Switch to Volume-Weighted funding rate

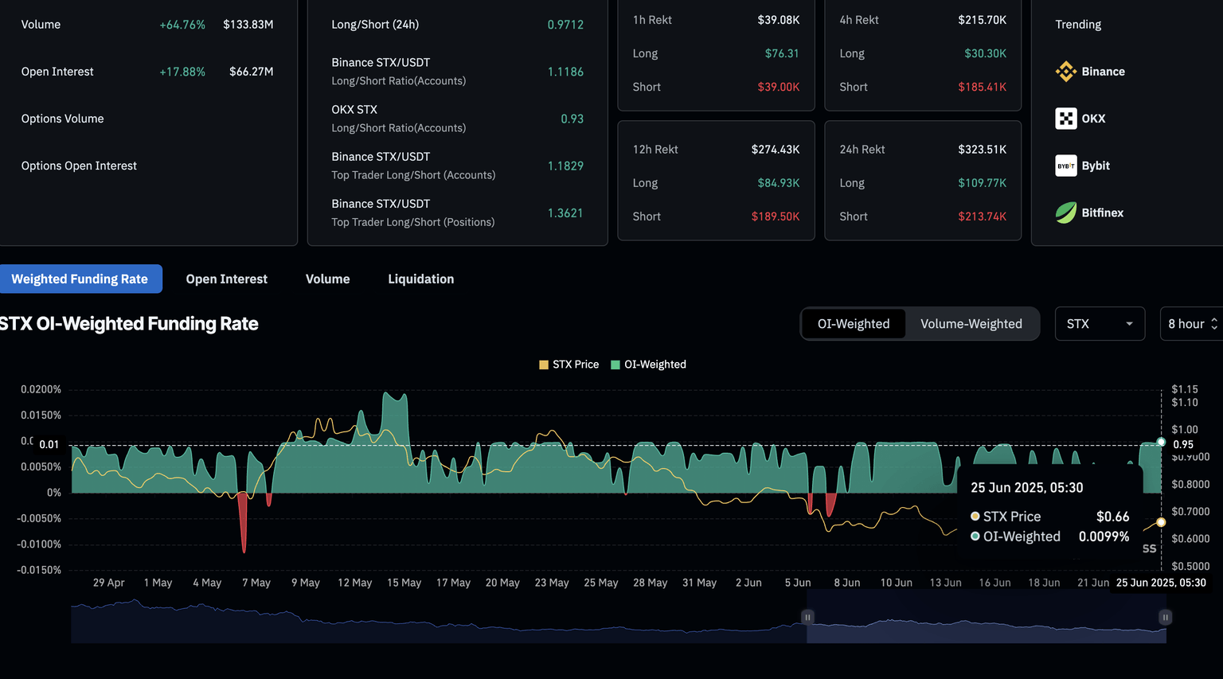point(971,324)
